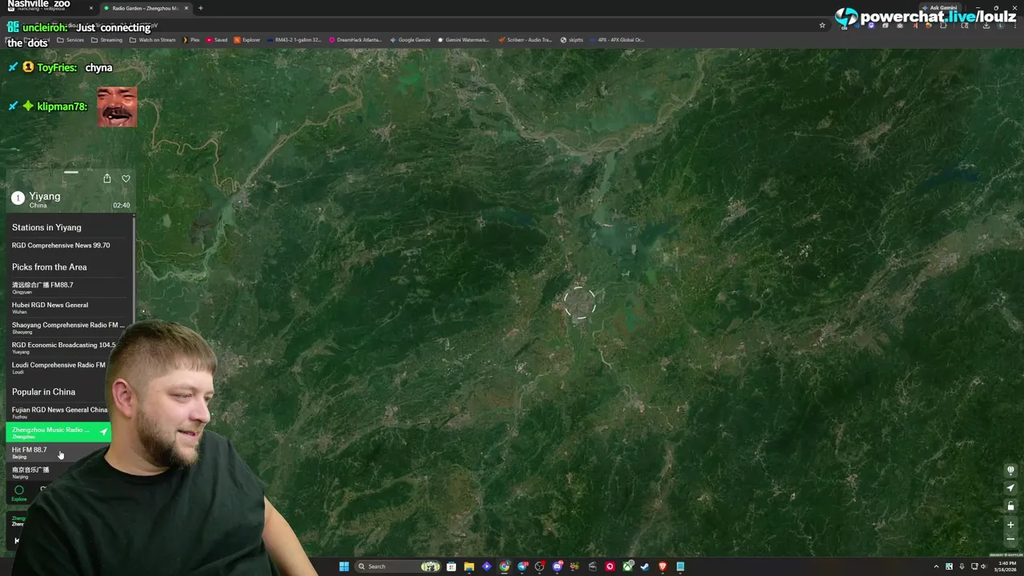This screenshot has width=1024, height=576.
Task: Add Yiyang to favorites with heart icon
Action: point(126,178)
